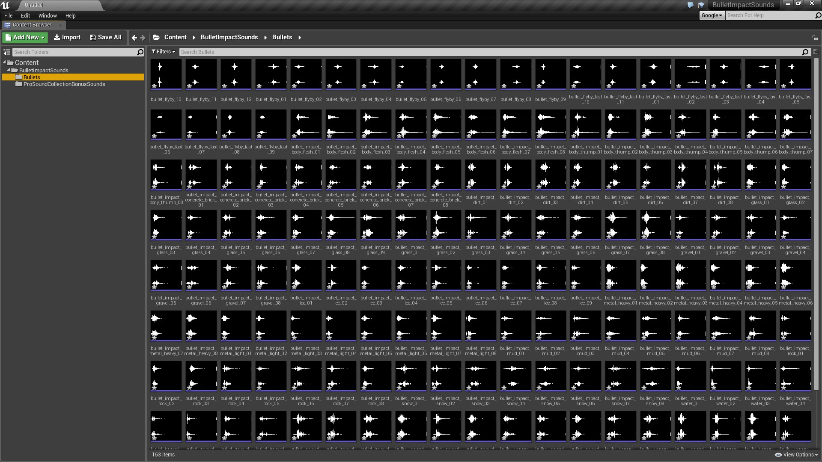Open the Window menu

point(47,15)
